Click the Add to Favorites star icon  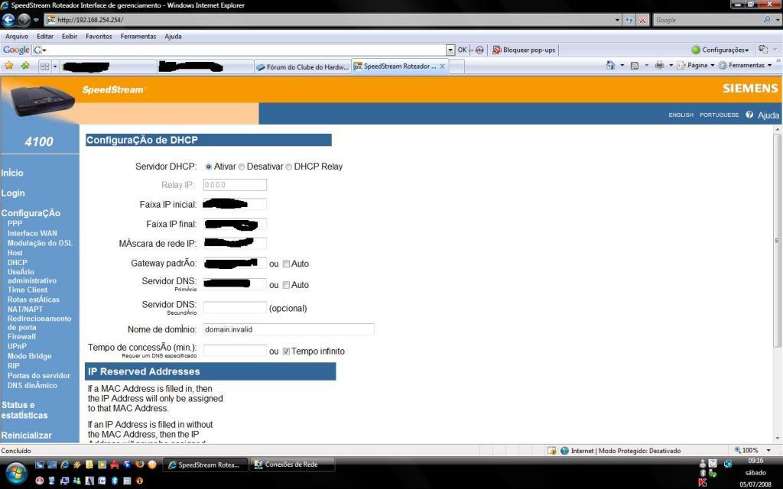coord(25,66)
